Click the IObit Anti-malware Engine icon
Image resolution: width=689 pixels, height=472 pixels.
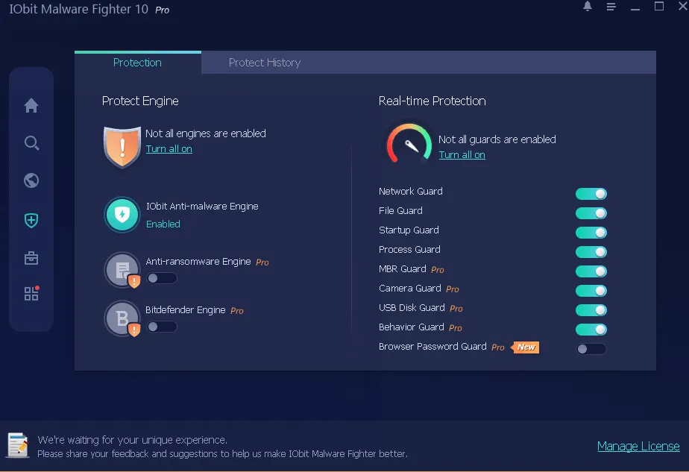[122, 215]
